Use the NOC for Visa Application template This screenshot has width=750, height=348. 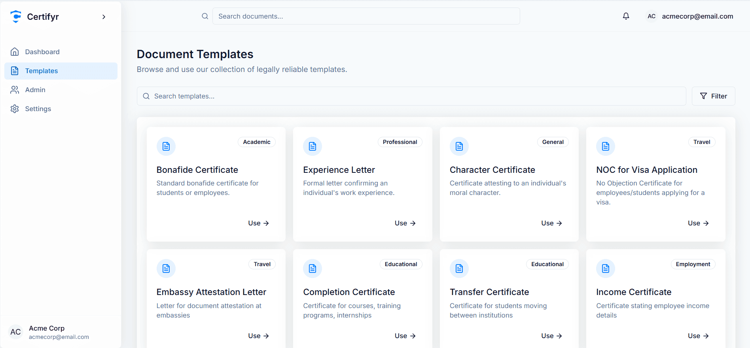tap(698, 223)
